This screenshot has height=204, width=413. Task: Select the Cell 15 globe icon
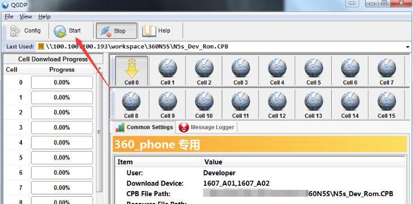pyautogui.click(x=386, y=101)
